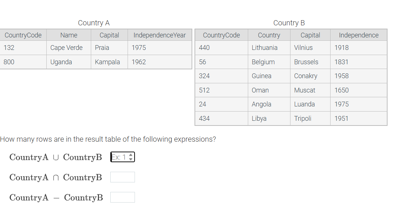The height and width of the screenshot is (218, 396).
Task: Click the Independence header in Country B table
Action: click(x=358, y=35)
